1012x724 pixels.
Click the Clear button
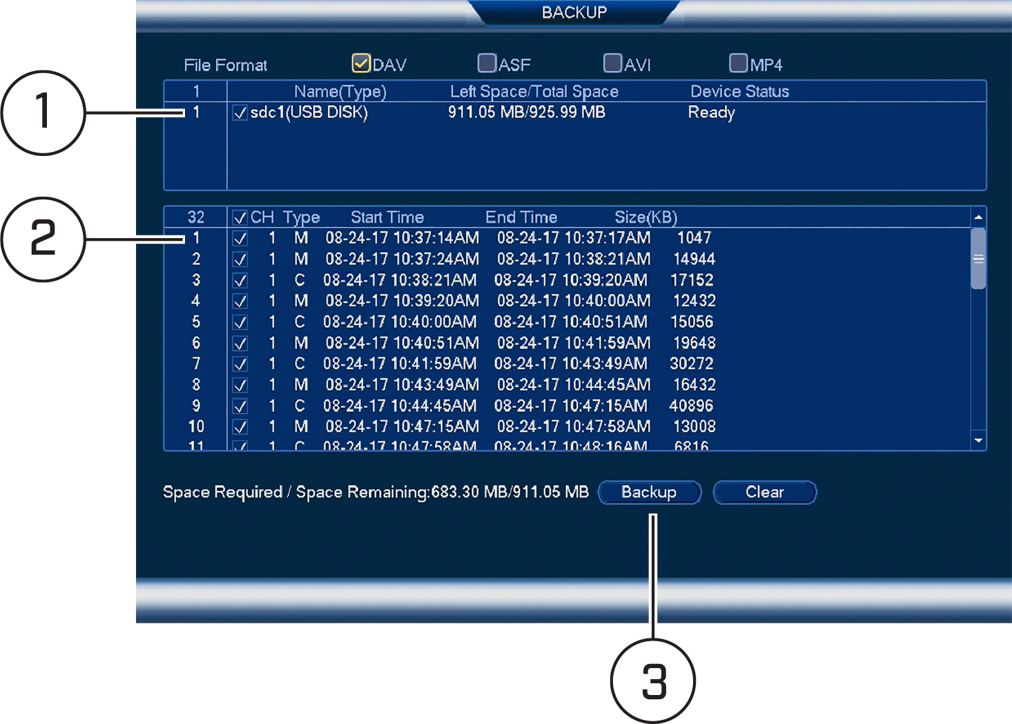coord(765,492)
